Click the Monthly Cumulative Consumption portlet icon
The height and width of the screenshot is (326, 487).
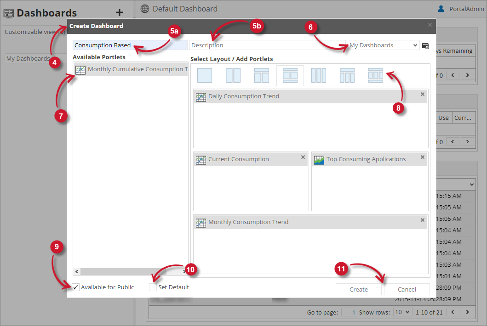pyautogui.click(x=80, y=69)
